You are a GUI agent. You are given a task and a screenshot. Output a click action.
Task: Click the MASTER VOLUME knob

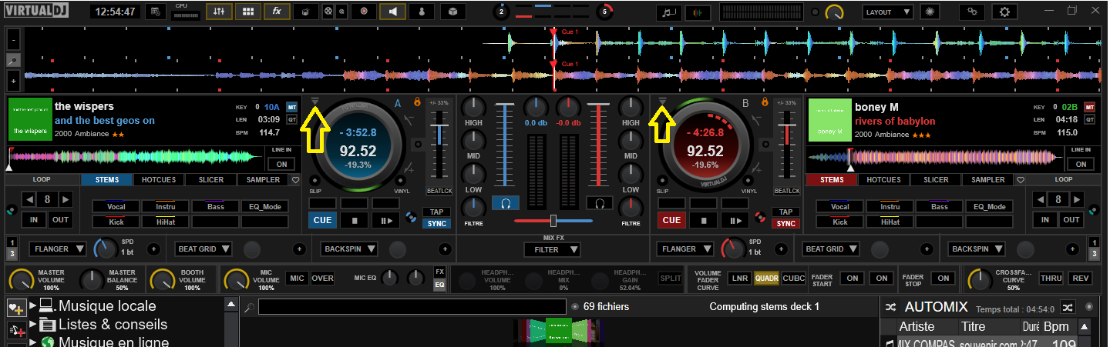[x=21, y=280]
